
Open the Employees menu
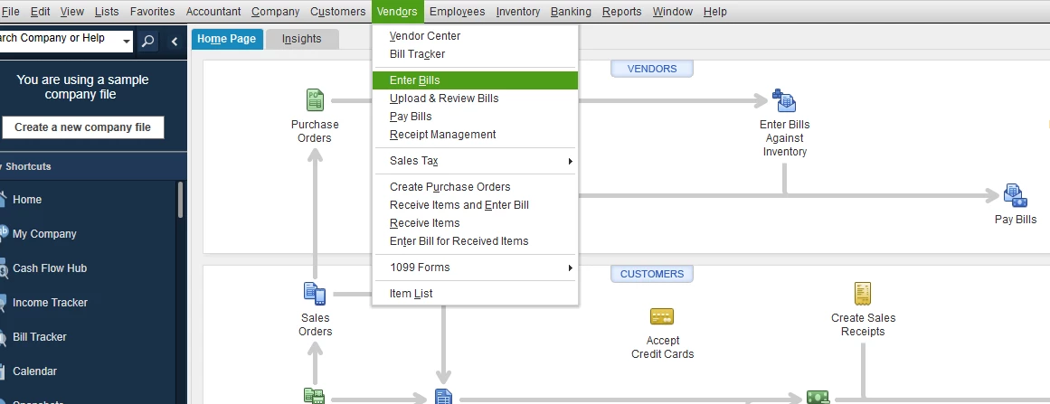pos(458,12)
